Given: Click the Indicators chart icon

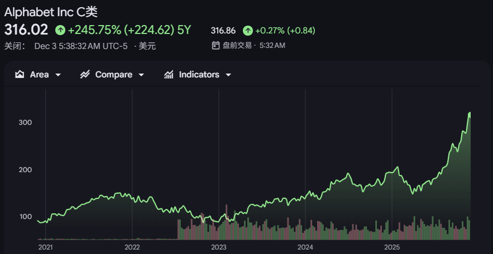Looking at the screenshot, I should pos(169,75).
